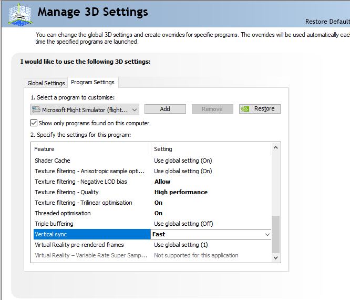The image size is (350, 300).
Task: Click the settings list scroll down arrow
Action: point(275,258)
